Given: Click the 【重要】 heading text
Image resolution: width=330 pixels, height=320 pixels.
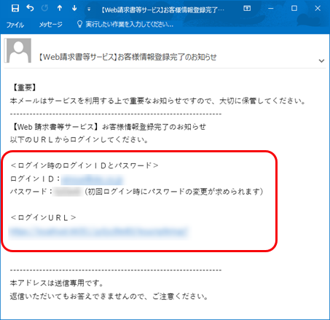Looking at the screenshot, I should [24, 87].
